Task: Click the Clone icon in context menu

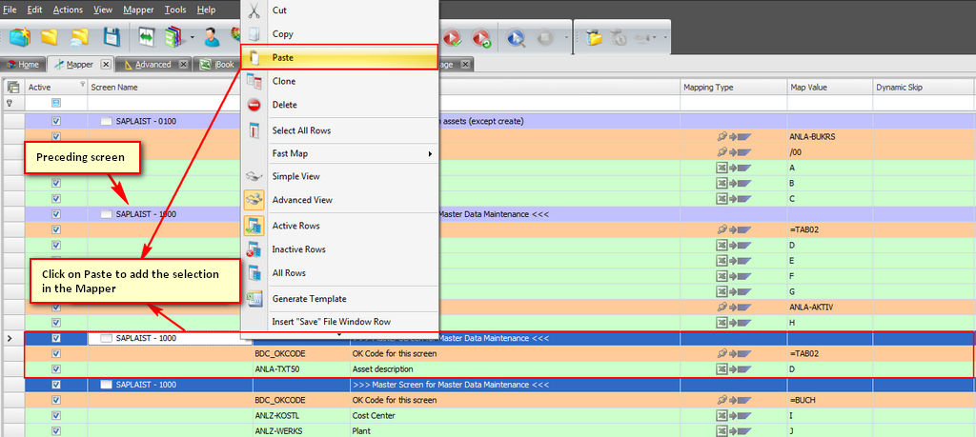Action: click(x=254, y=82)
